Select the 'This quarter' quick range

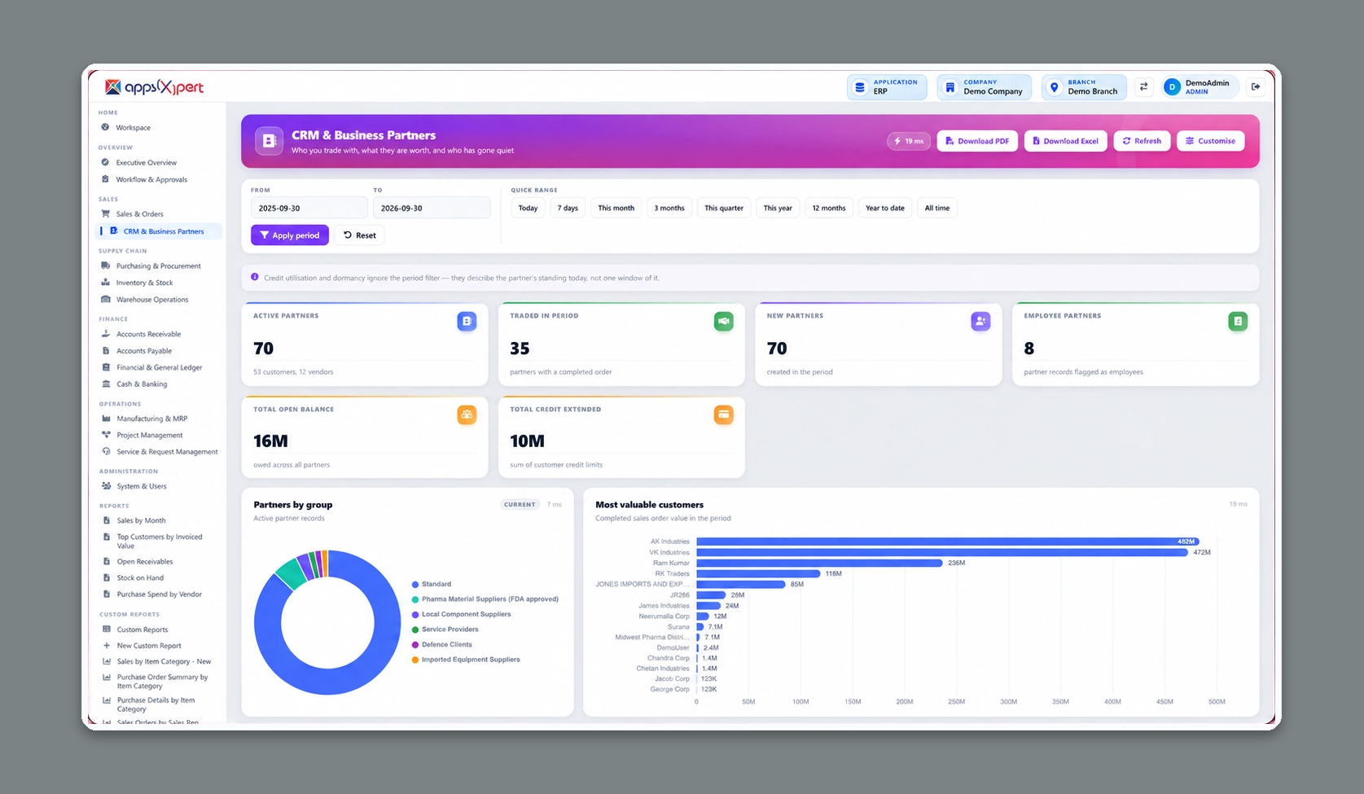(x=724, y=208)
